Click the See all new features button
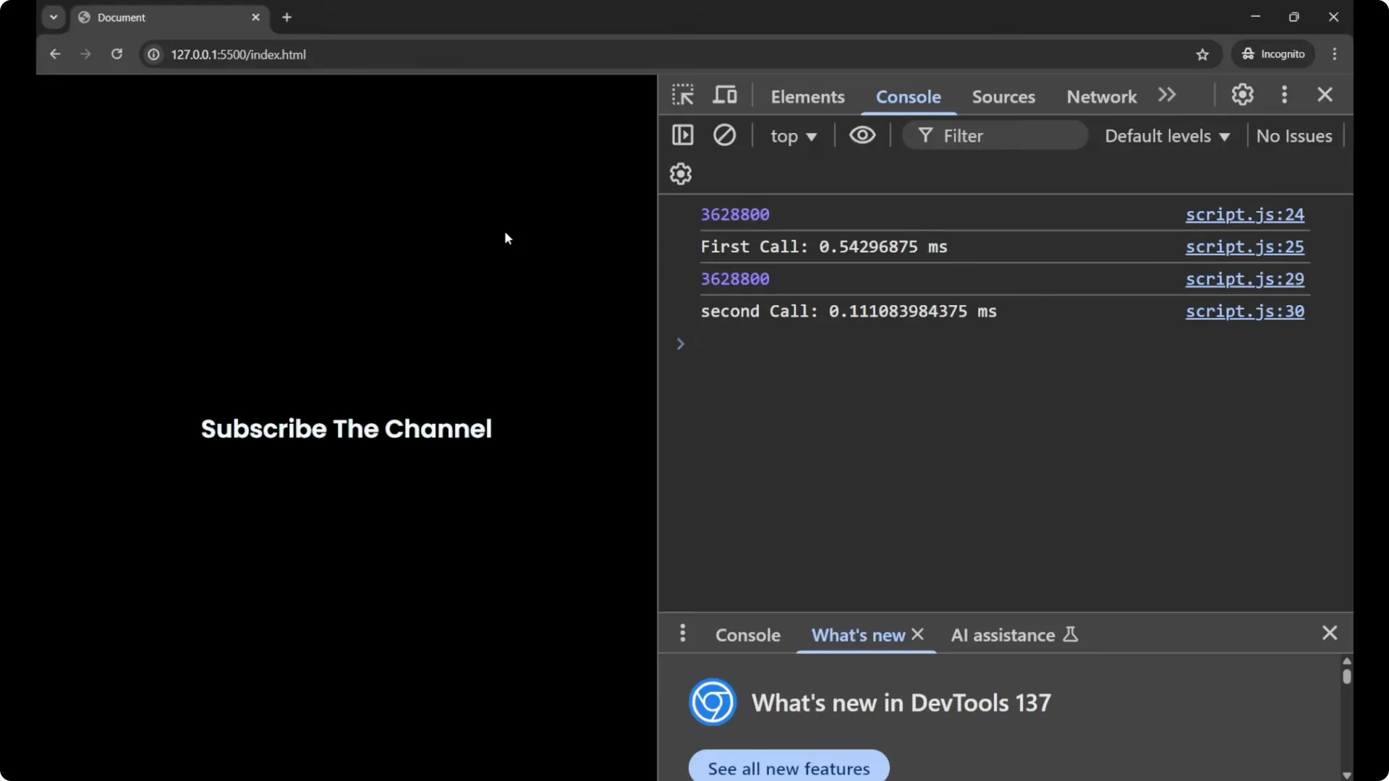This screenshot has width=1389, height=781. [x=789, y=768]
